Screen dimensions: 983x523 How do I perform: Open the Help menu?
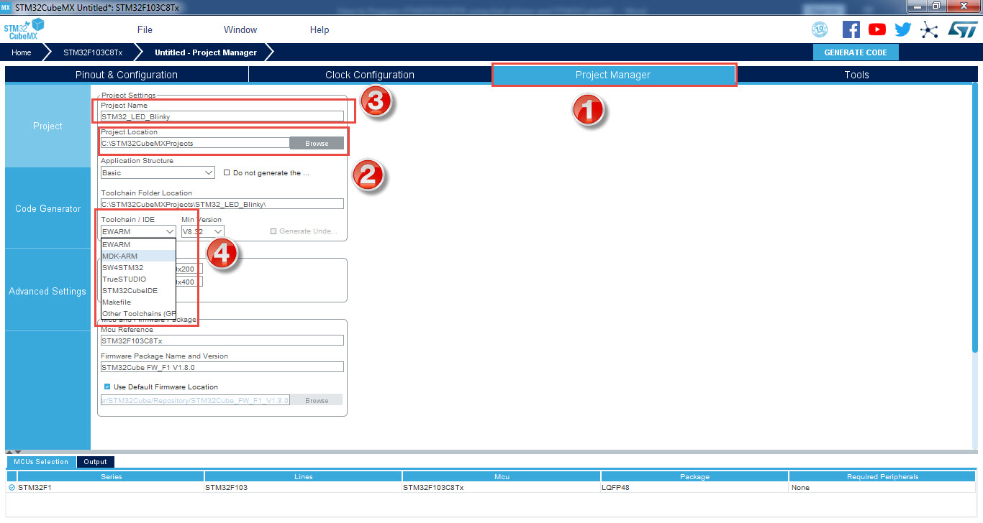320,29
